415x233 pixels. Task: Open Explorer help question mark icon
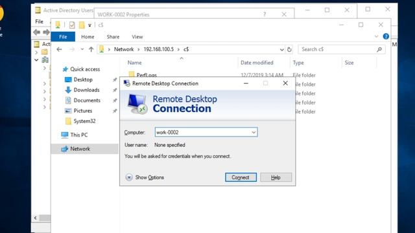pos(386,36)
